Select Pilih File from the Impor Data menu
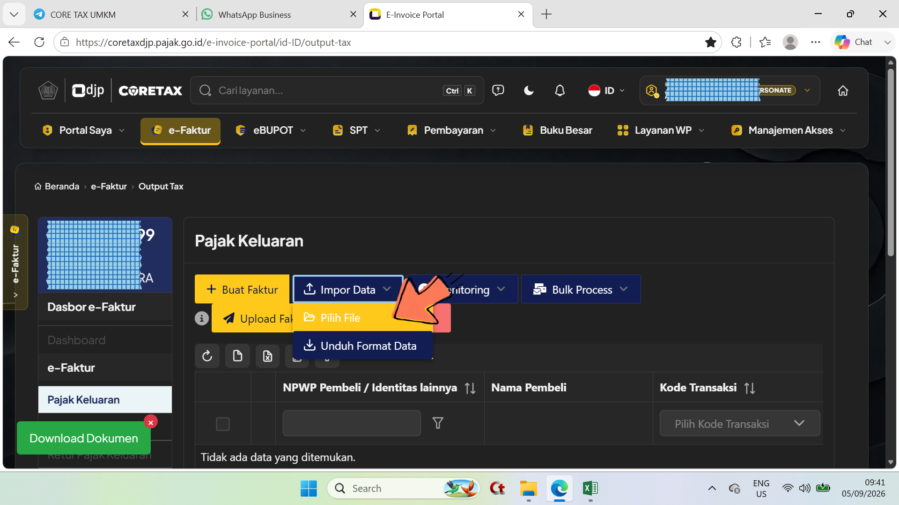This screenshot has width=899, height=505. (340, 317)
